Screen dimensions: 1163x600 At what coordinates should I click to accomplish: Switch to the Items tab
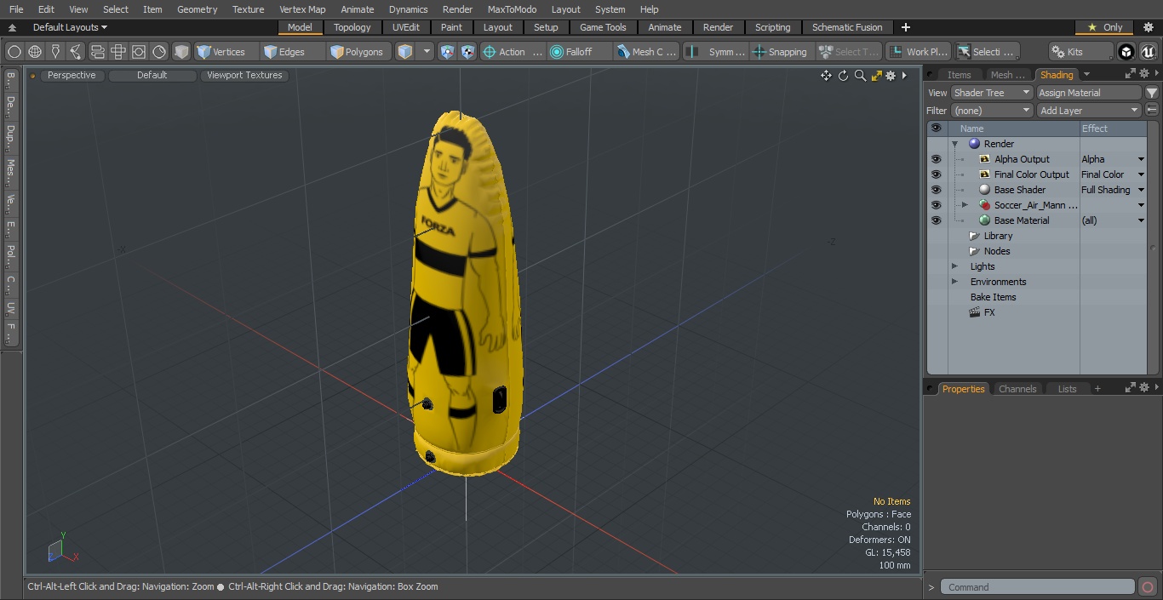click(x=960, y=75)
